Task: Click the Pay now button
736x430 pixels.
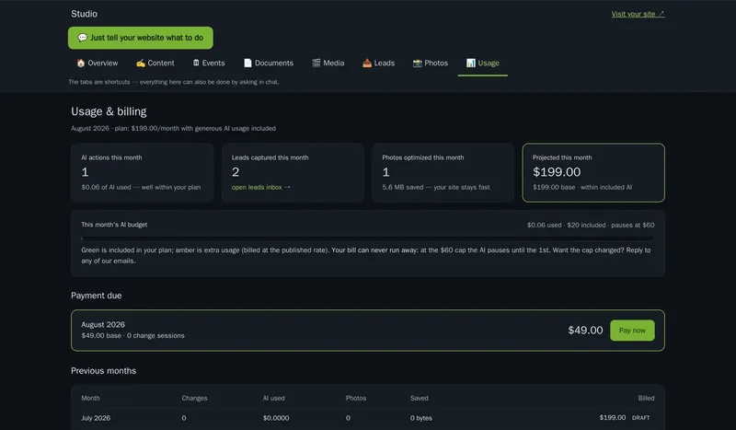Action: click(632, 331)
